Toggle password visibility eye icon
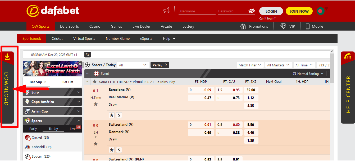 (x=251, y=11)
